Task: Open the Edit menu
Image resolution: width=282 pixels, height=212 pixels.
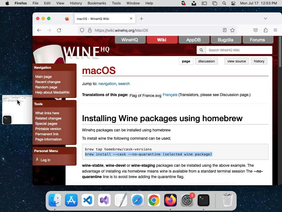Action: [x=47, y=3]
